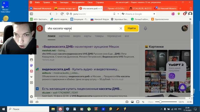Switch to the видео search tab

pos(77,36)
